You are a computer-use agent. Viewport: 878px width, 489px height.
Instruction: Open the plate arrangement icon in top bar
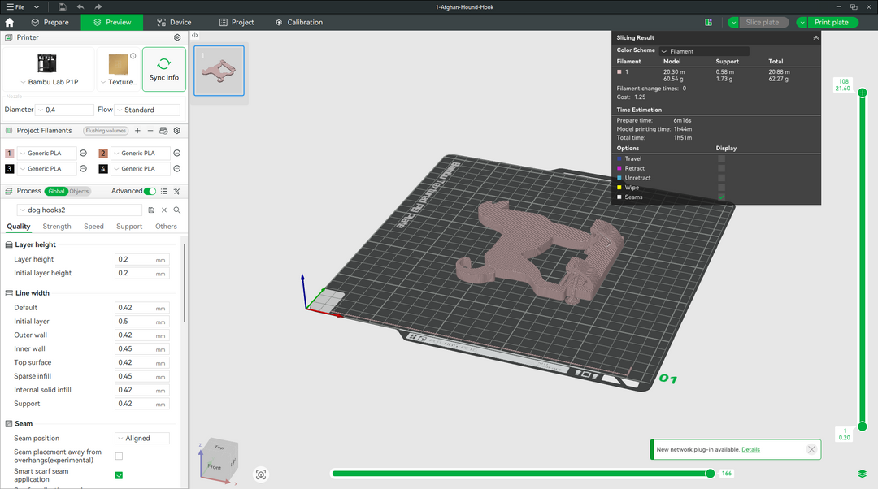[x=708, y=22]
